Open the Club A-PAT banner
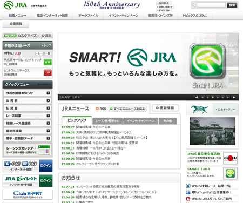This screenshot has width=243, height=203. coord(28,194)
